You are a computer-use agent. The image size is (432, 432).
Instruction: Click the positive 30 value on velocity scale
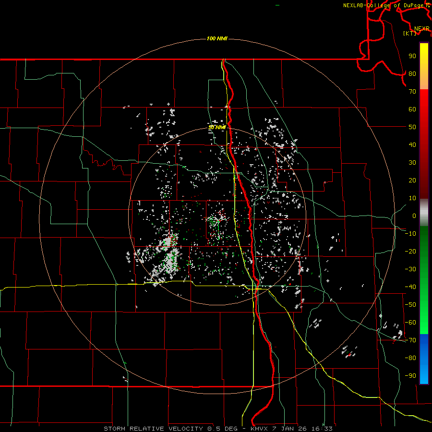412,163
